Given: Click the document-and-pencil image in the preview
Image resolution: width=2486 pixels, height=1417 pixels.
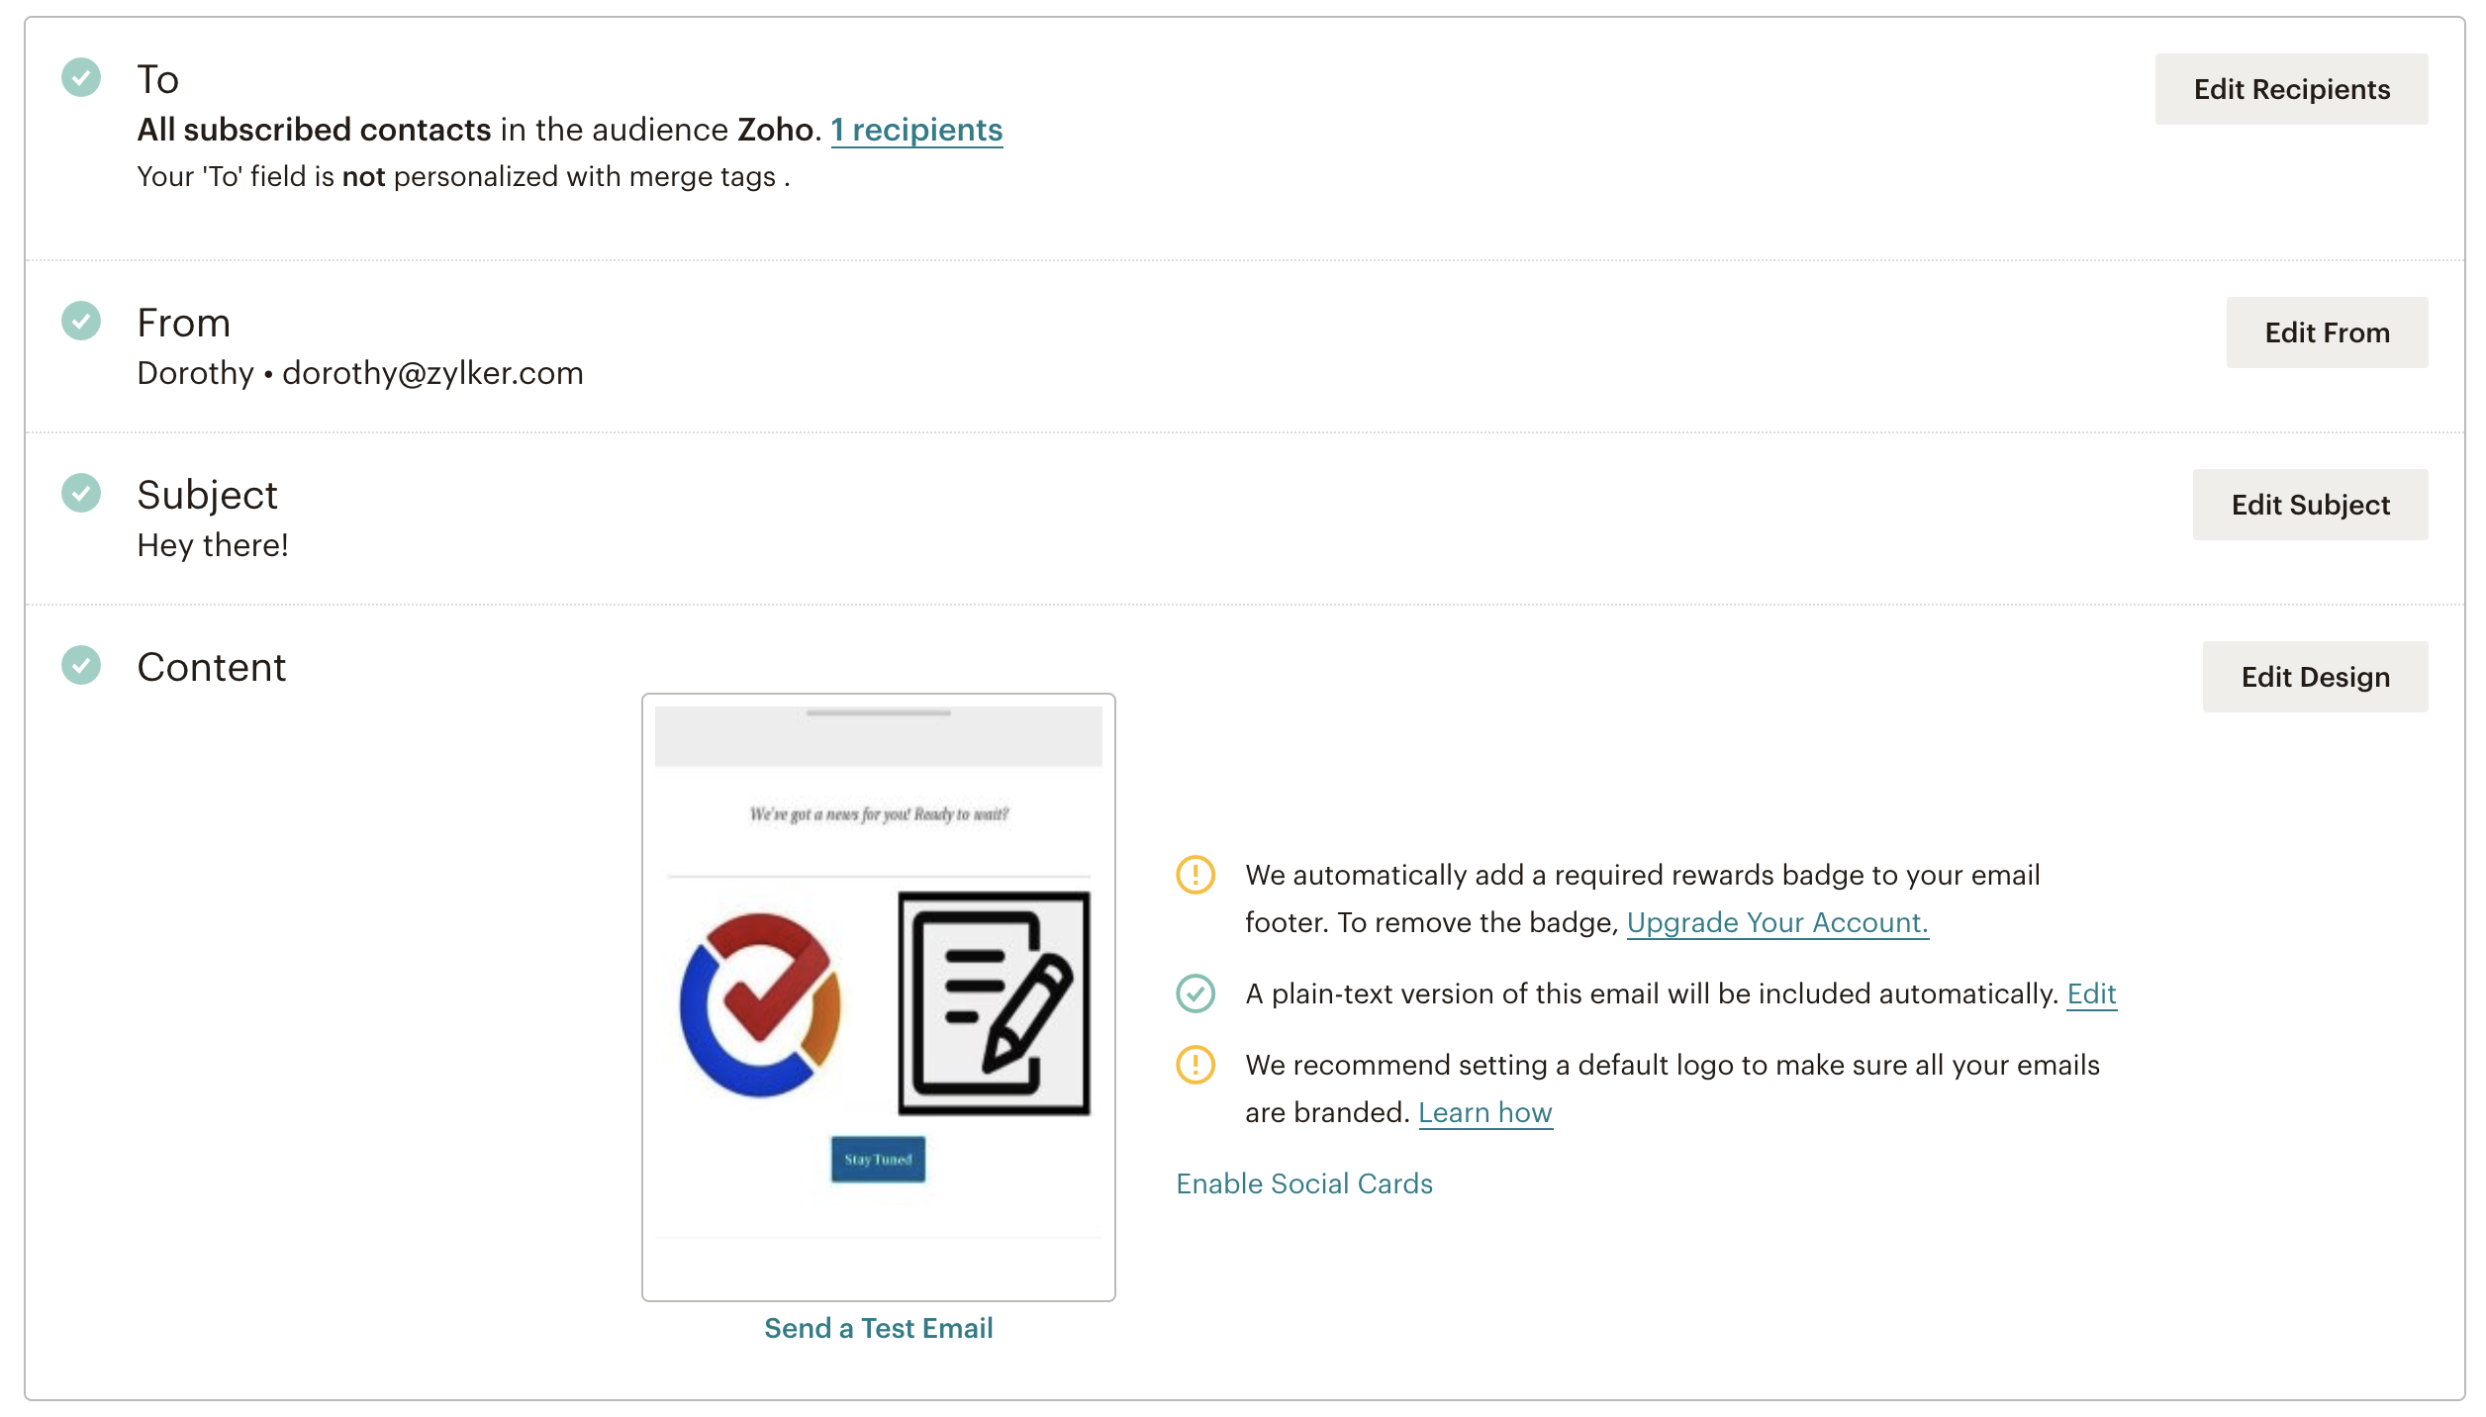Looking at the screenshot, I should click(x=994, y=1003).
